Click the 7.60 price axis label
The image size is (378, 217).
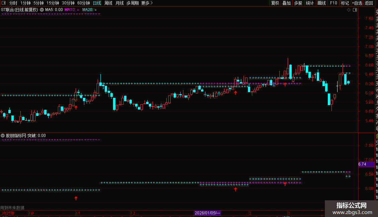pyautogui.click(x=369, y=18)
